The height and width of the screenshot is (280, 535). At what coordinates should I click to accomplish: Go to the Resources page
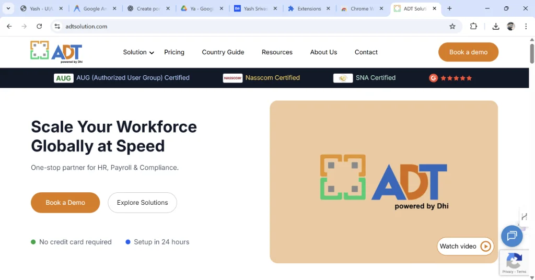277,52
